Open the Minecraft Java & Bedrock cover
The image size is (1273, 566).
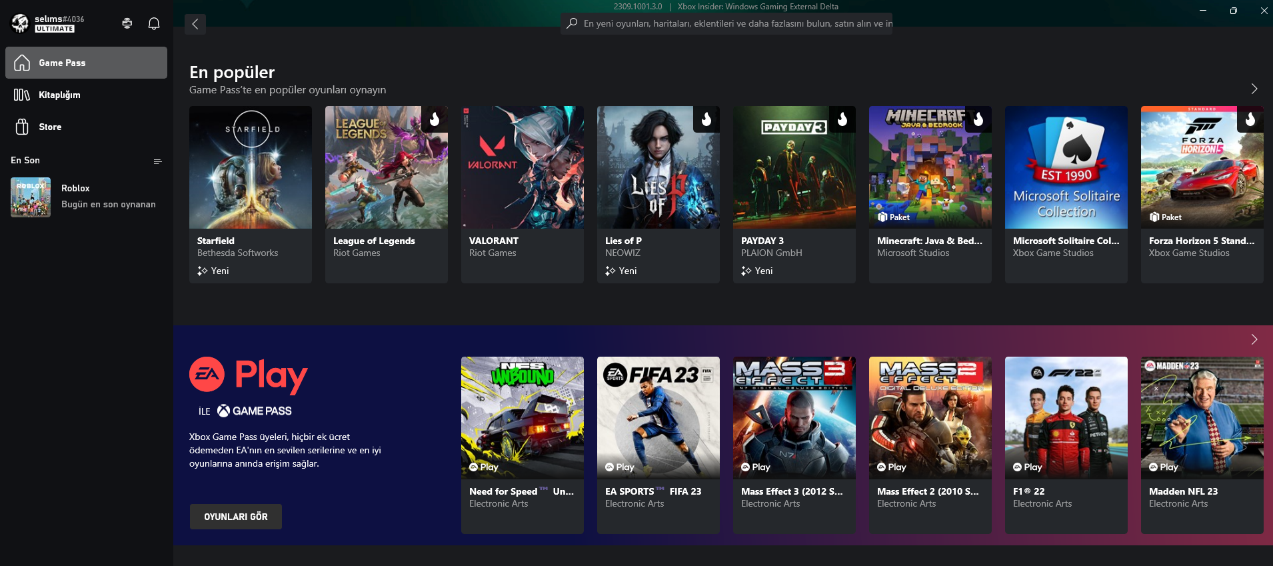click(930, 167)
